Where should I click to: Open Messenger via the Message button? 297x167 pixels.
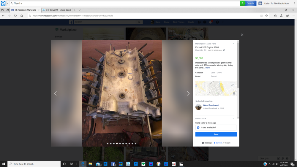pos(207,143)
